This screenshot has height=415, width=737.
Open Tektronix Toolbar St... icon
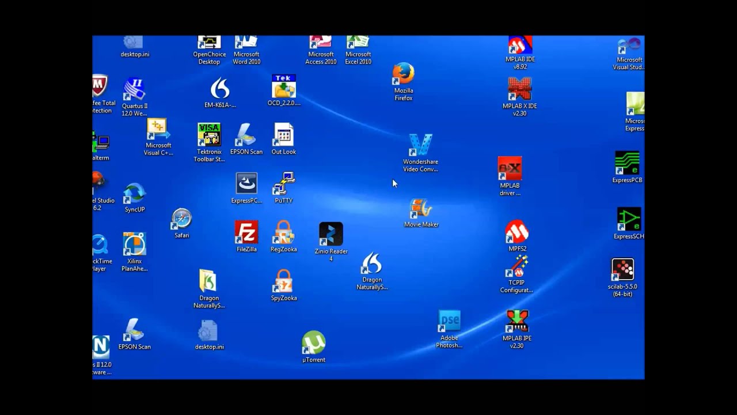tap(209, 142)
